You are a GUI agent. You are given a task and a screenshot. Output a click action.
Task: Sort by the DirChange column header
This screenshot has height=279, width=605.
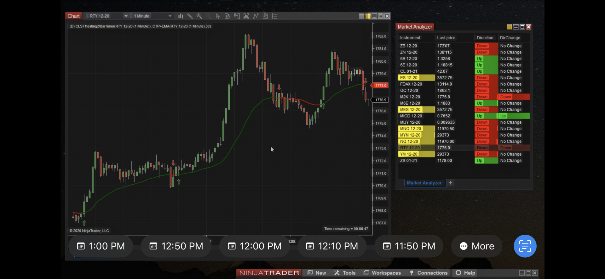[x=510, y=38]
